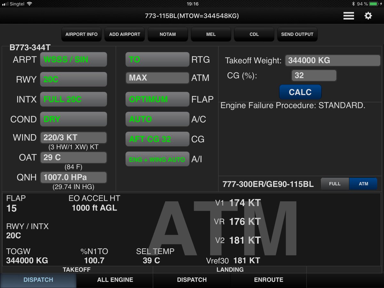
Task: Tap the 777-300ER/GE90-115BL label
Action: [268, 184]
